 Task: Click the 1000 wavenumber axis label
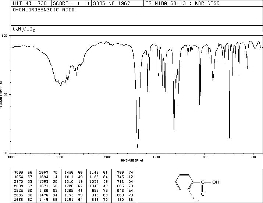(x=205, y=157)
